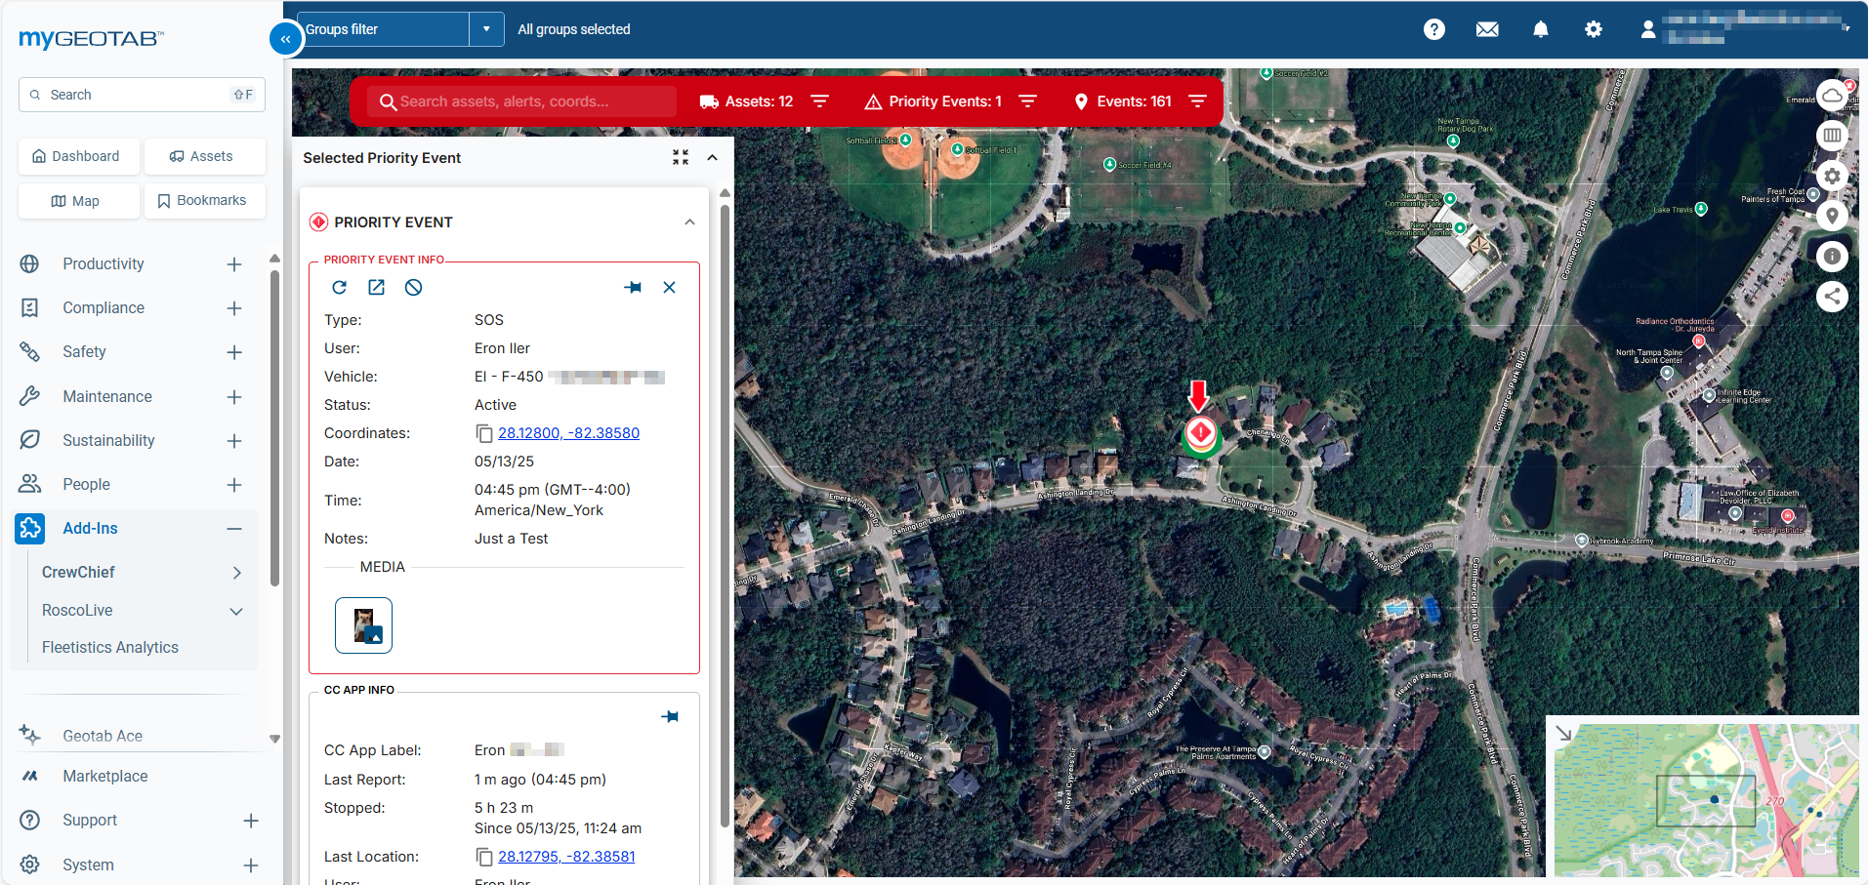Select the SOS event marker on map

pos(1200,433)
